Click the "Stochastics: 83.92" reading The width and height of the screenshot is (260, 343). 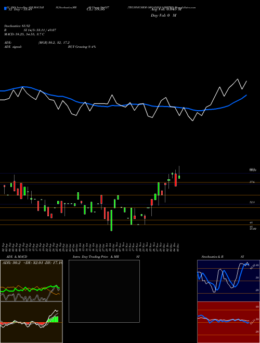click(16, 26)
